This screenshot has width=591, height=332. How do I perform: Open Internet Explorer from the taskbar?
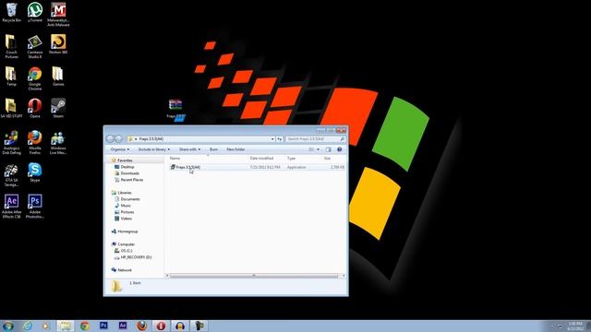(x=28, y=326)
